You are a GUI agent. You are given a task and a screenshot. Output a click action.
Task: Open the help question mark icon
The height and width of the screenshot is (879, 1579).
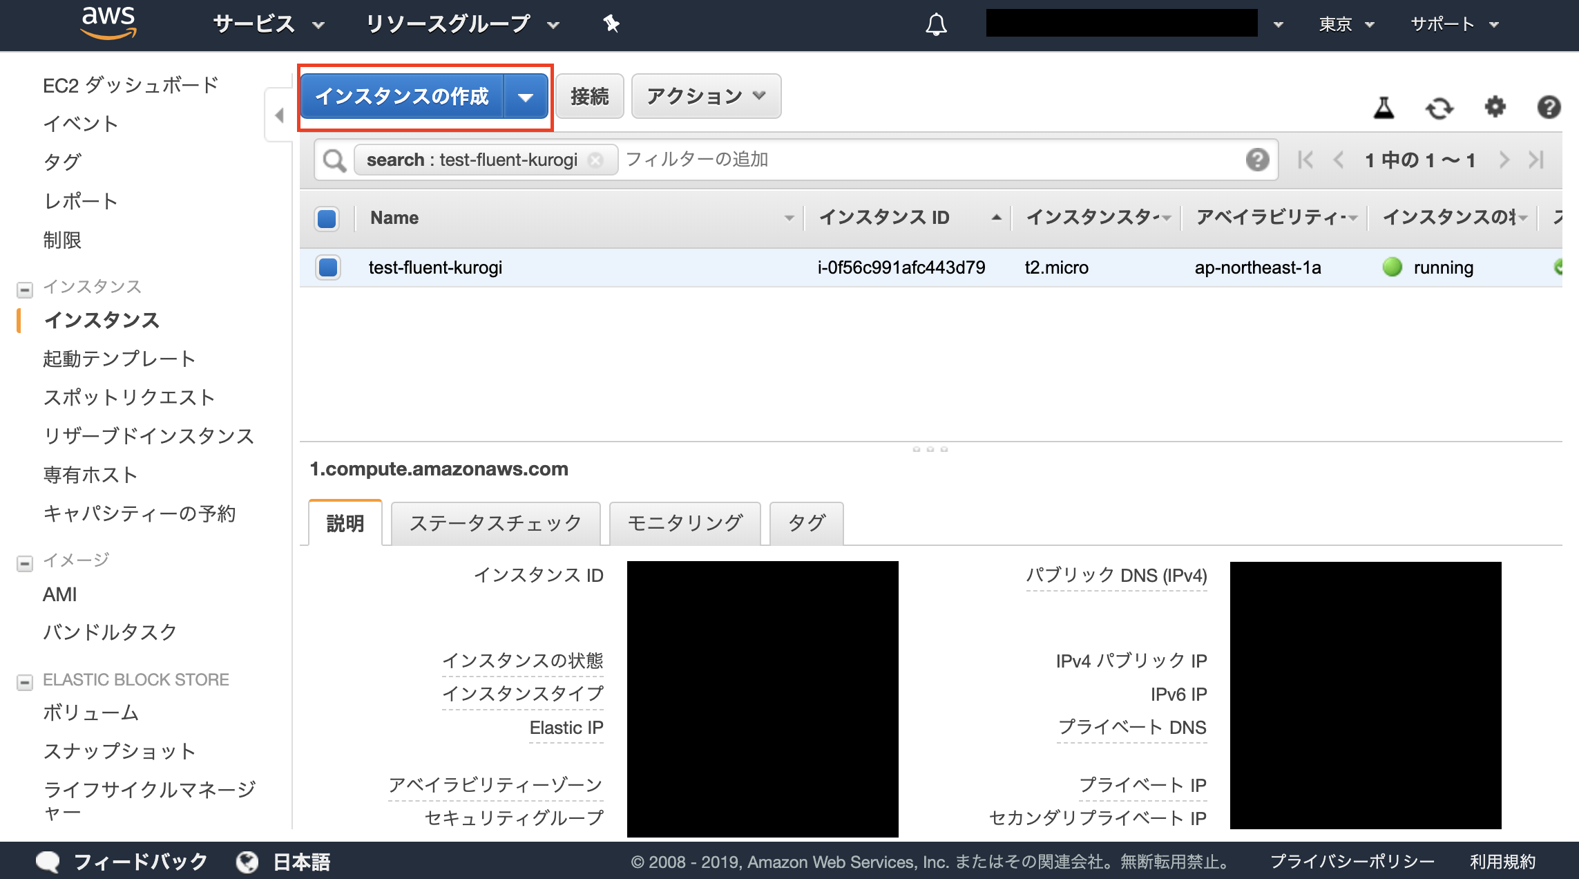coord(1549,108)
